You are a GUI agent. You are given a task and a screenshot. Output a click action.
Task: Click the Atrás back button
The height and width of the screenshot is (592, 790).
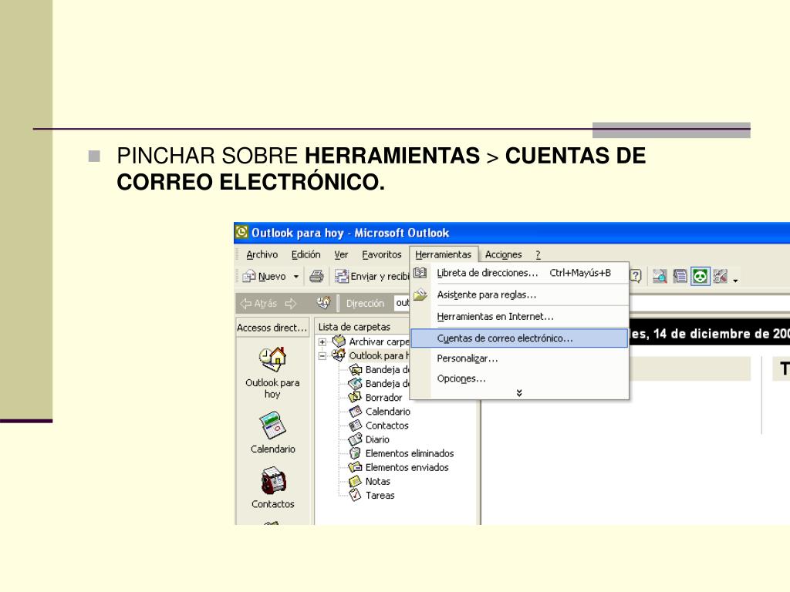coord(258,304)
